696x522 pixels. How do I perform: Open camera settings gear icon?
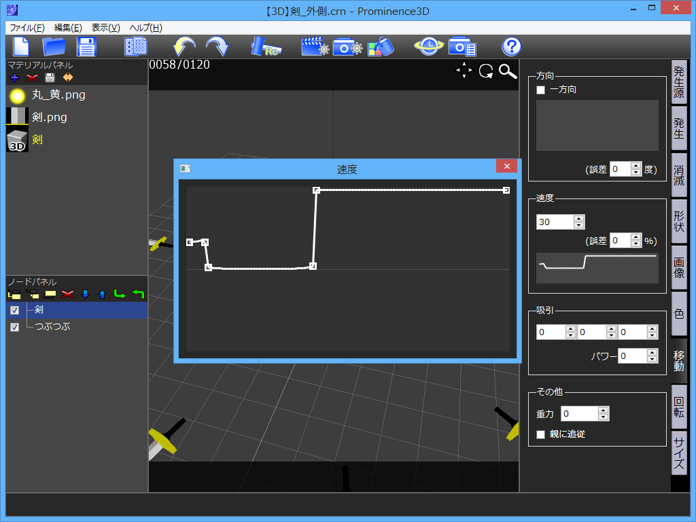[x=347, y=47]
